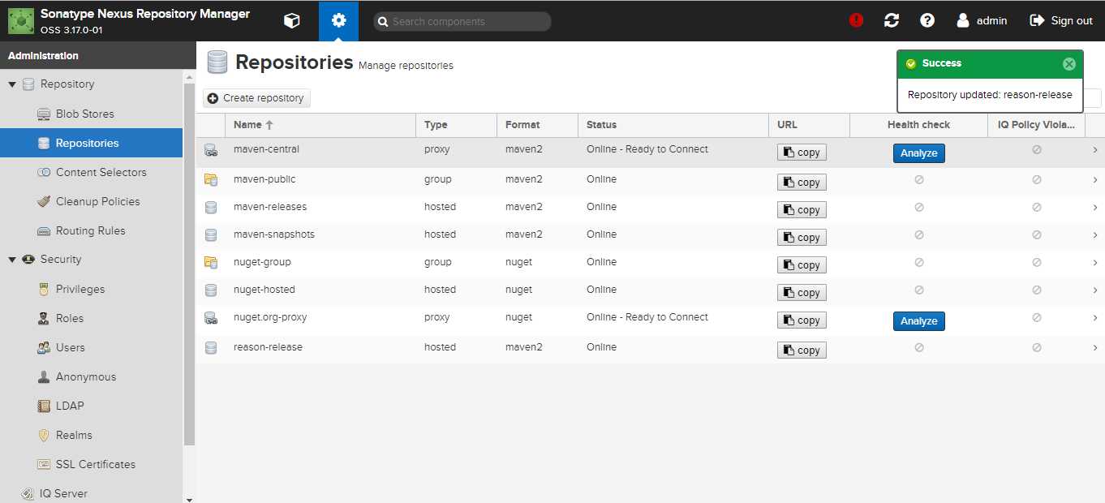Click the Health check column header

pos(918,125)
